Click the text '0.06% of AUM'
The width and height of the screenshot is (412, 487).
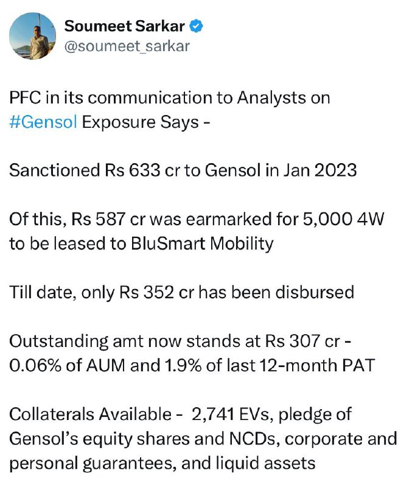click(67, 365)
